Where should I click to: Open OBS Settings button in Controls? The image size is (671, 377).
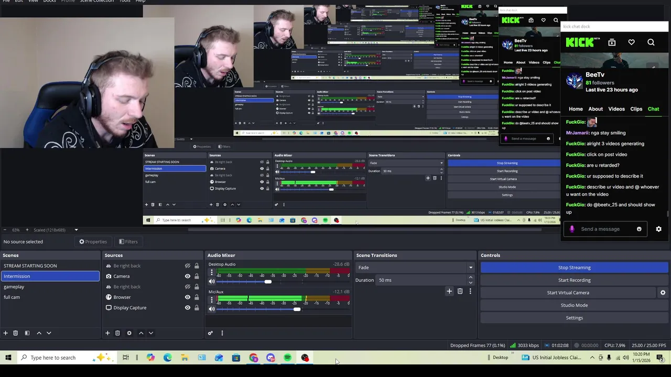[574, 318]
